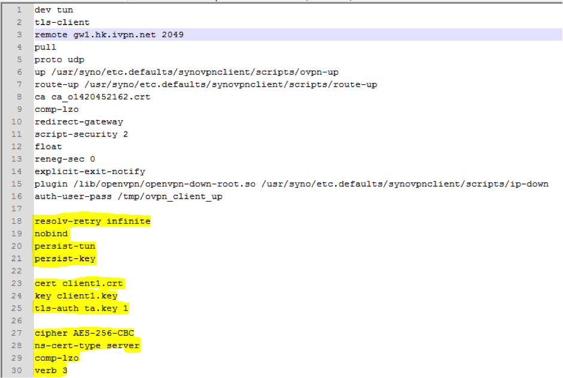
Task: Place cursor on the 'pull' line
Action: 45,47
